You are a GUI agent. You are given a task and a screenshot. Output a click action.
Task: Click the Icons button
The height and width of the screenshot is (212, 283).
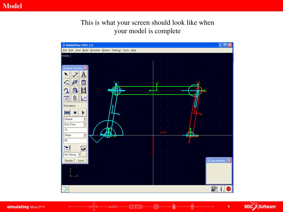click(81, 161)
